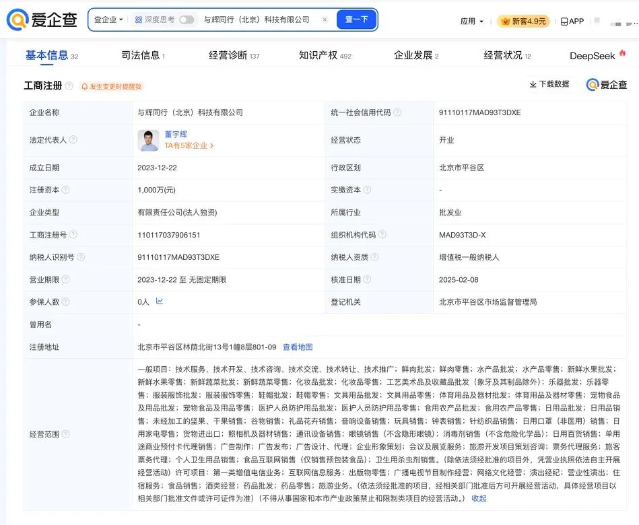Screen dimensions: 639x525
Task: Open the trend chart icon next to 0人
Action: [160, 302]
